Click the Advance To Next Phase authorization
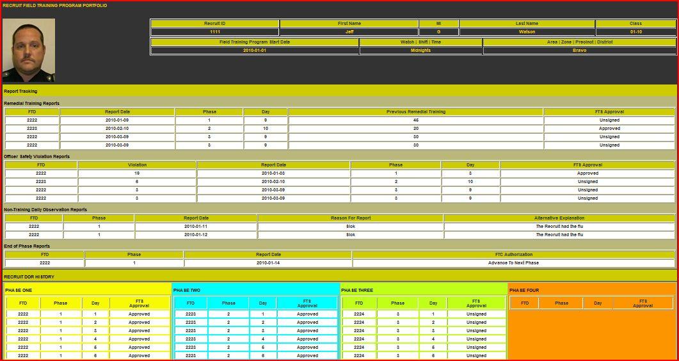This screenshot has width=679, height=361. [x=514, y=262]
